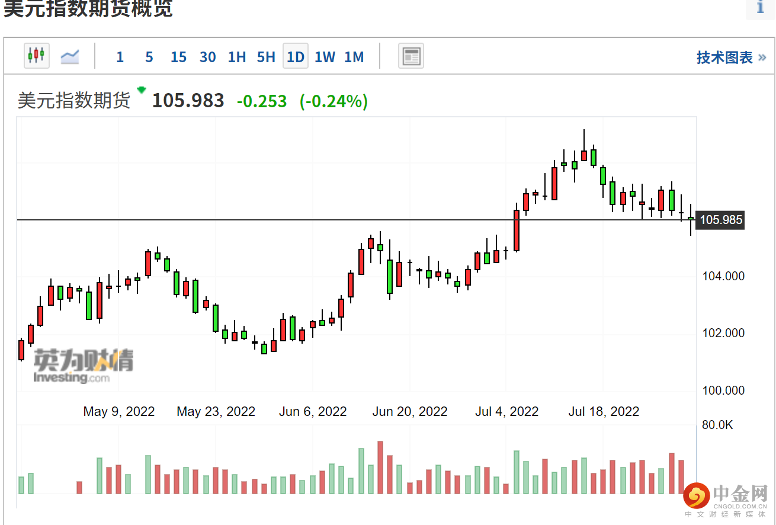Click the 美元指数期货 instrument name
This screenshot has width=776, height=525.
(x=73, y=101)
